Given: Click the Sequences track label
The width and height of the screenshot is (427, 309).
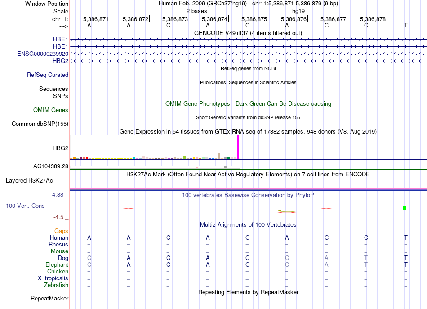Looking at the screenshot, I should [53, 89].
